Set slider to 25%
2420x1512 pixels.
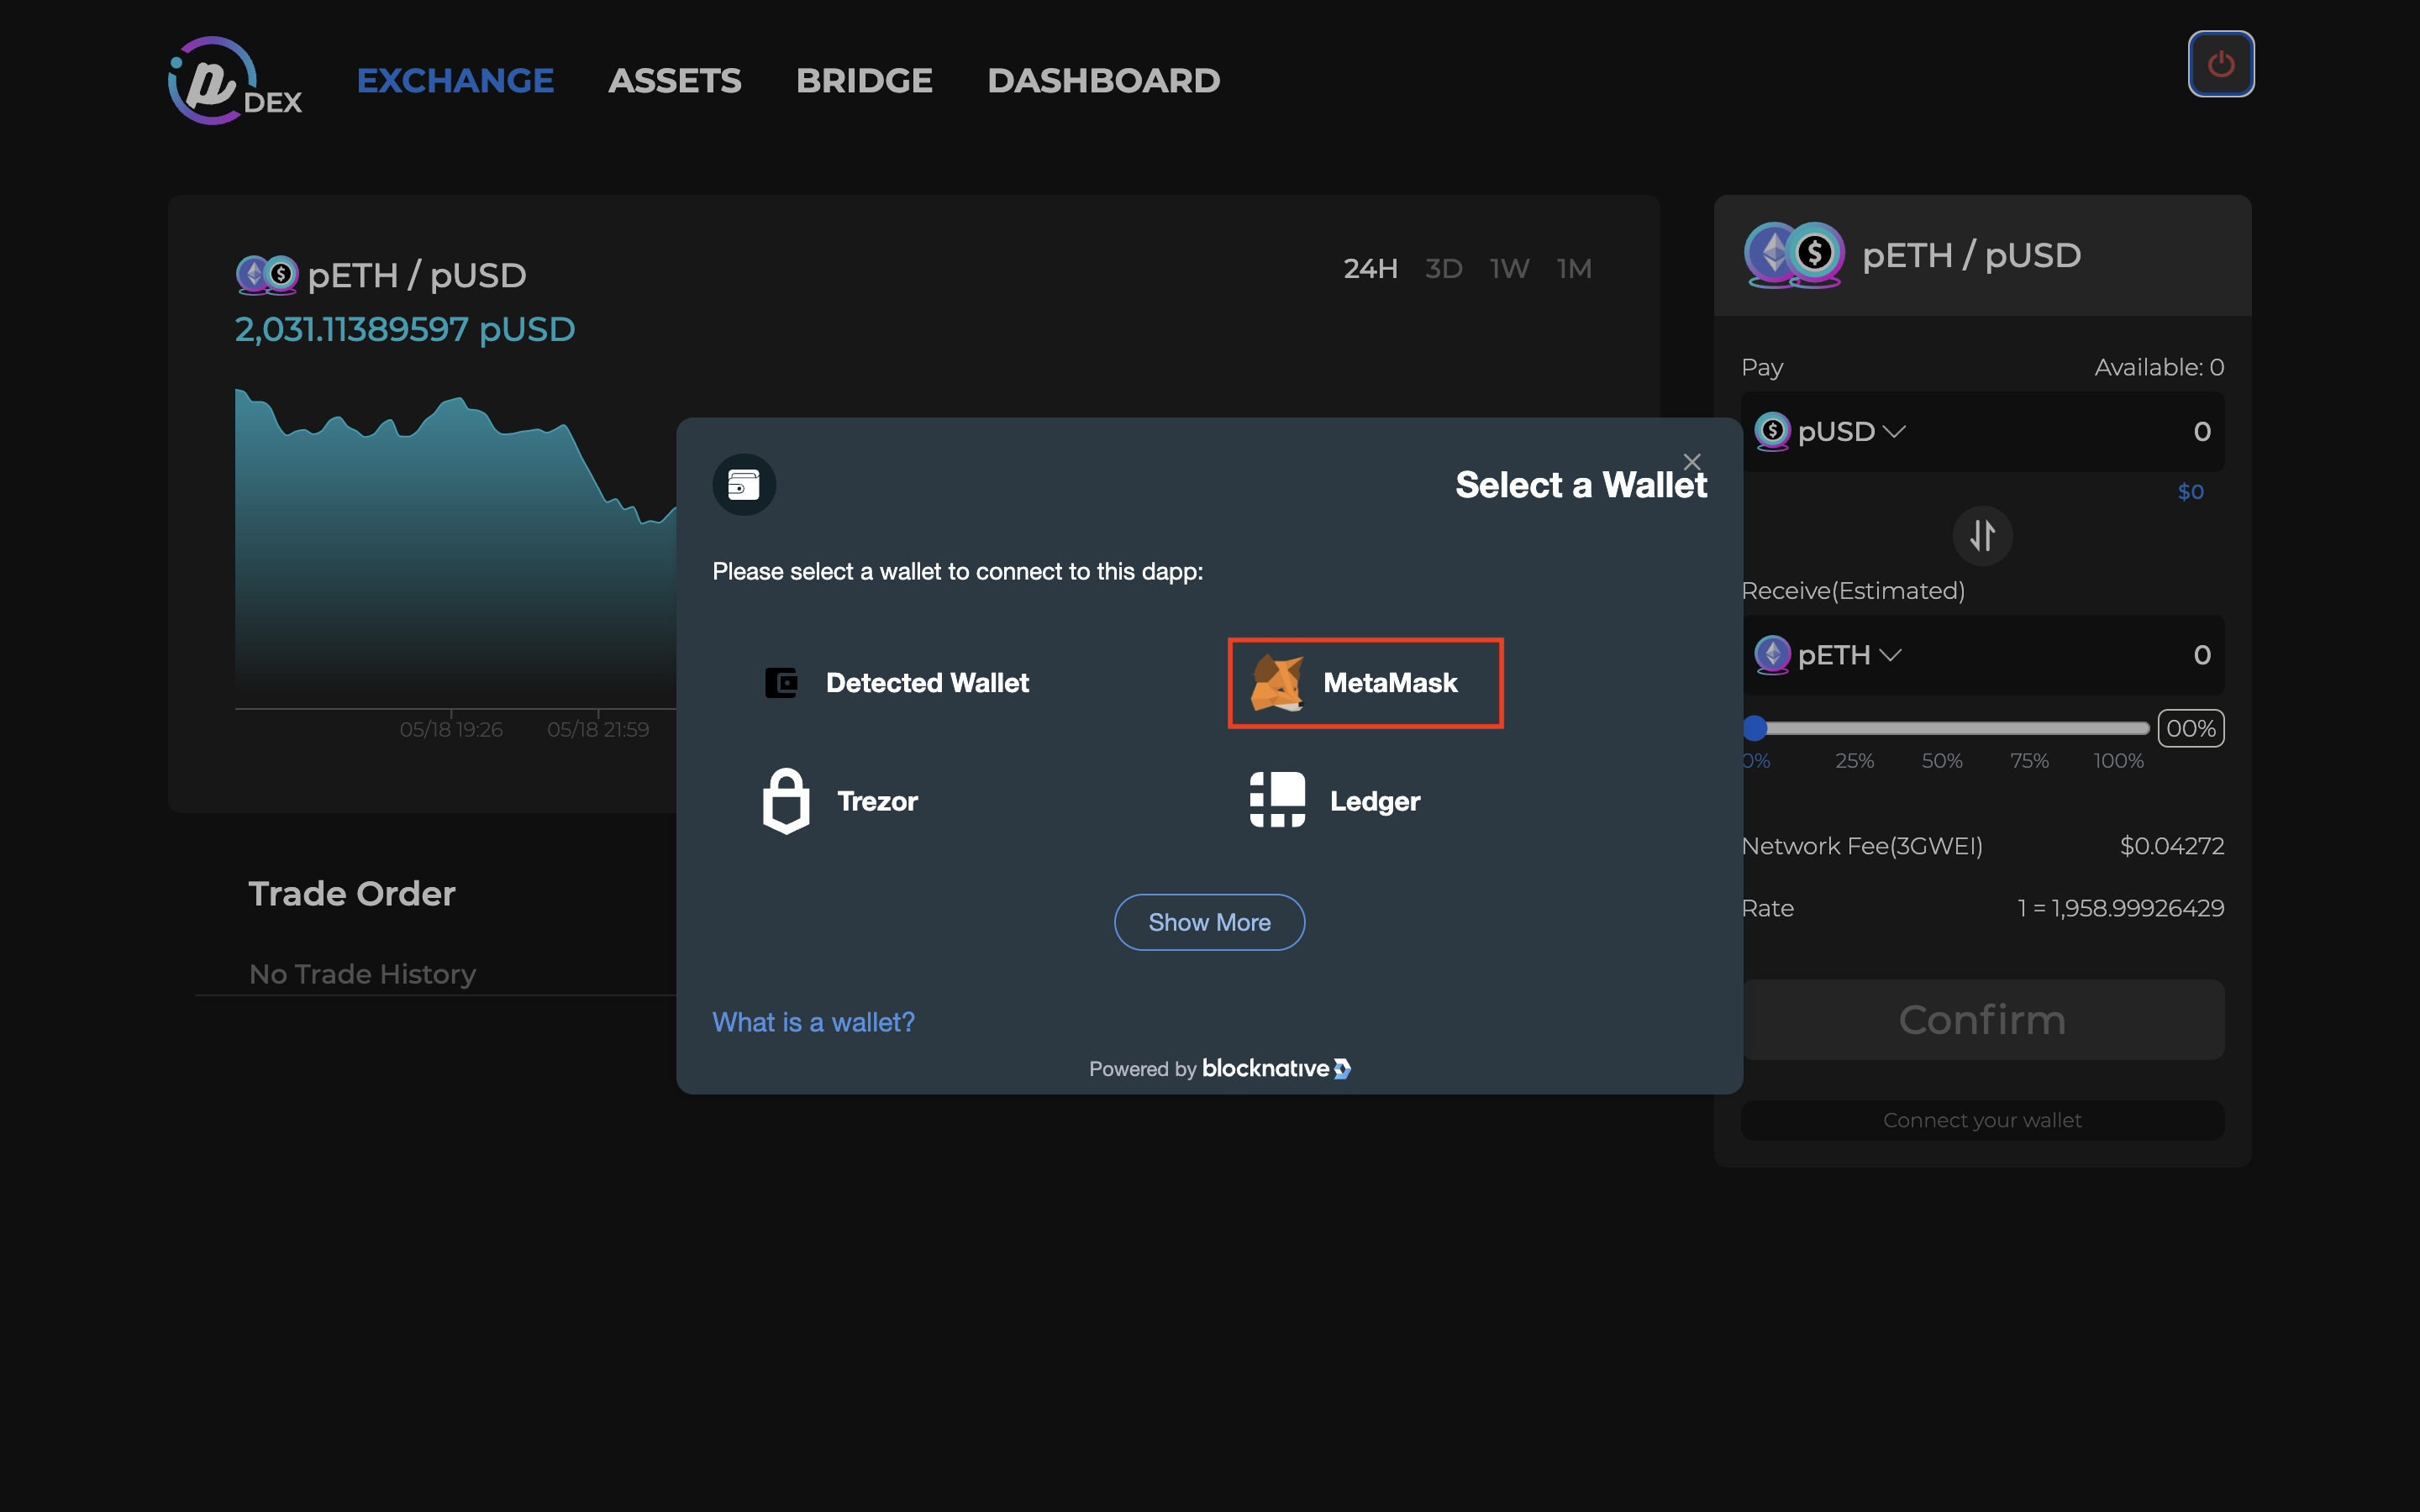[1854, 761]
